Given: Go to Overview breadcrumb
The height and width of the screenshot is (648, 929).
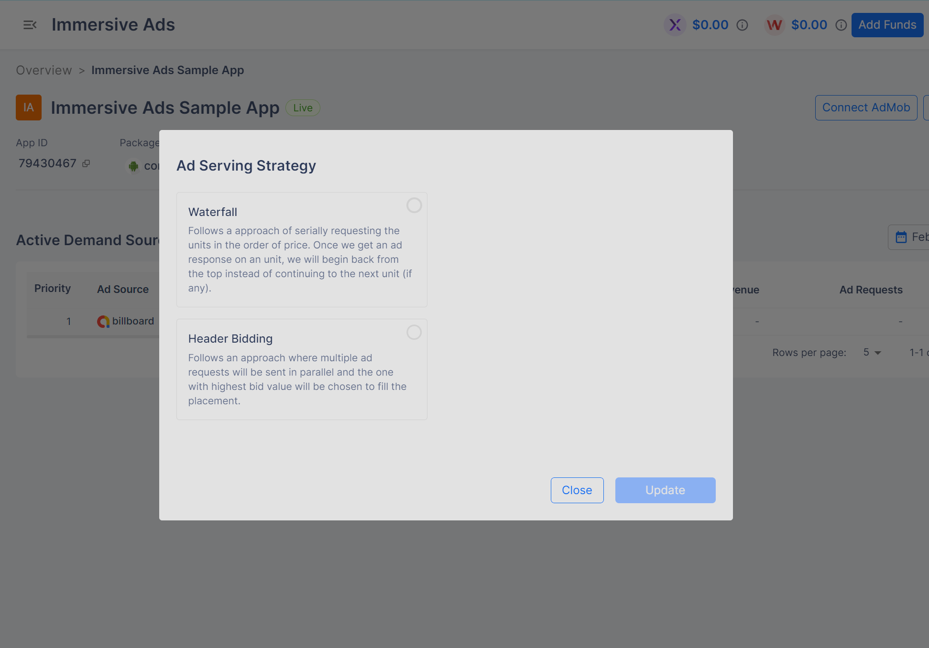Looking at the screenshot, I should point(44,70).
